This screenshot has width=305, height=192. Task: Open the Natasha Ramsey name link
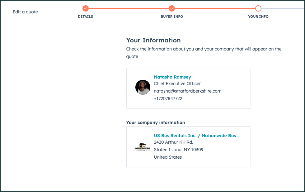(x=172, y=77)
